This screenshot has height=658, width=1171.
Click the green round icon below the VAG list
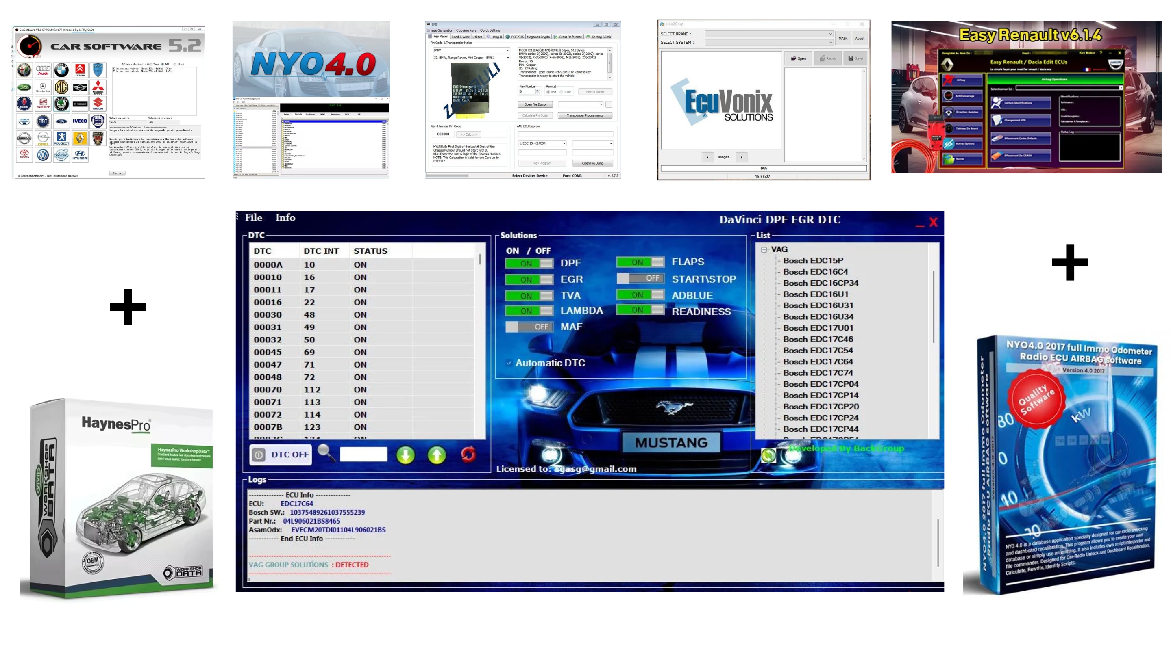[x=768, y=455]
